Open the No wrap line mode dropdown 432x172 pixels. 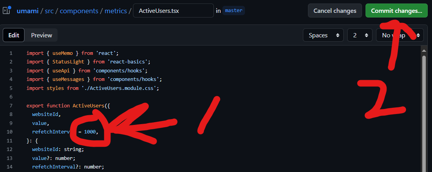point(400,35)
